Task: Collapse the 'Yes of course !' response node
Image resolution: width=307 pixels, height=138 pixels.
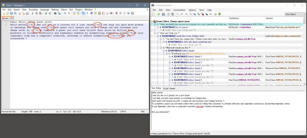Action: coord(158,27)
